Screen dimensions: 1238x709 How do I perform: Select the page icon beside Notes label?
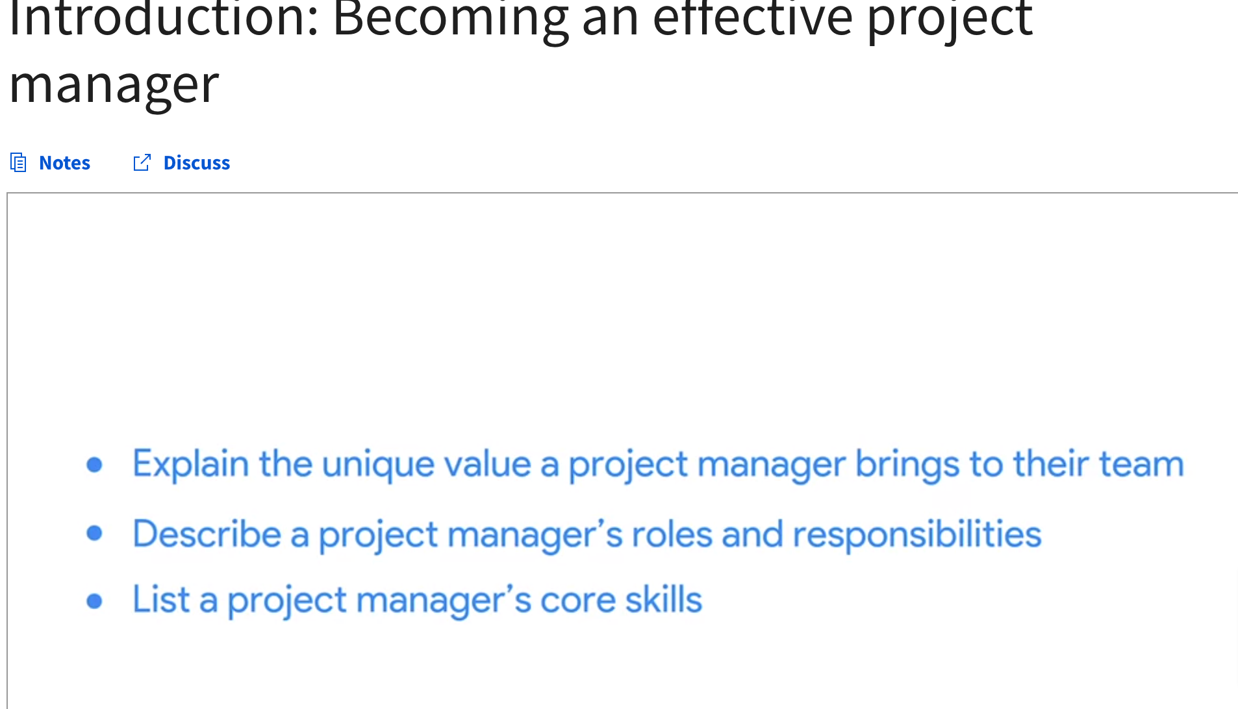pos(18,162)
